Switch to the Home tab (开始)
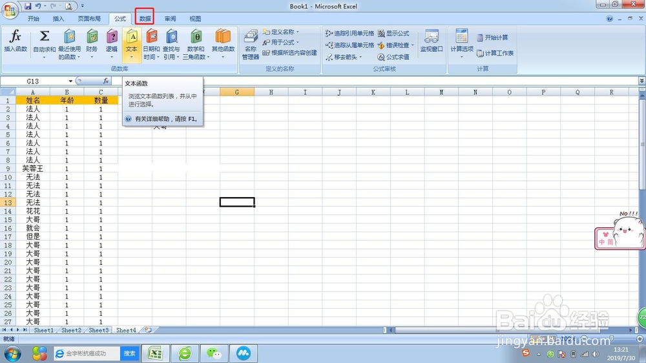 point(34,19)
